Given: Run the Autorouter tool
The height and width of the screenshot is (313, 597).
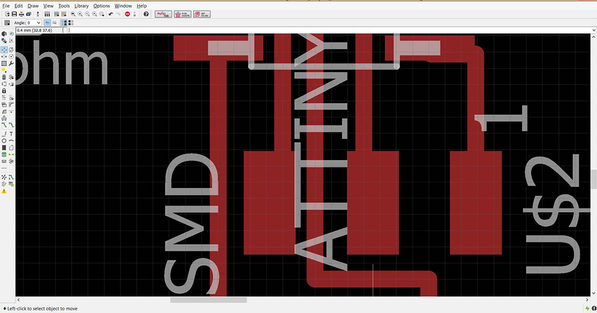Looking at the screenshot, I should point(11,177).
